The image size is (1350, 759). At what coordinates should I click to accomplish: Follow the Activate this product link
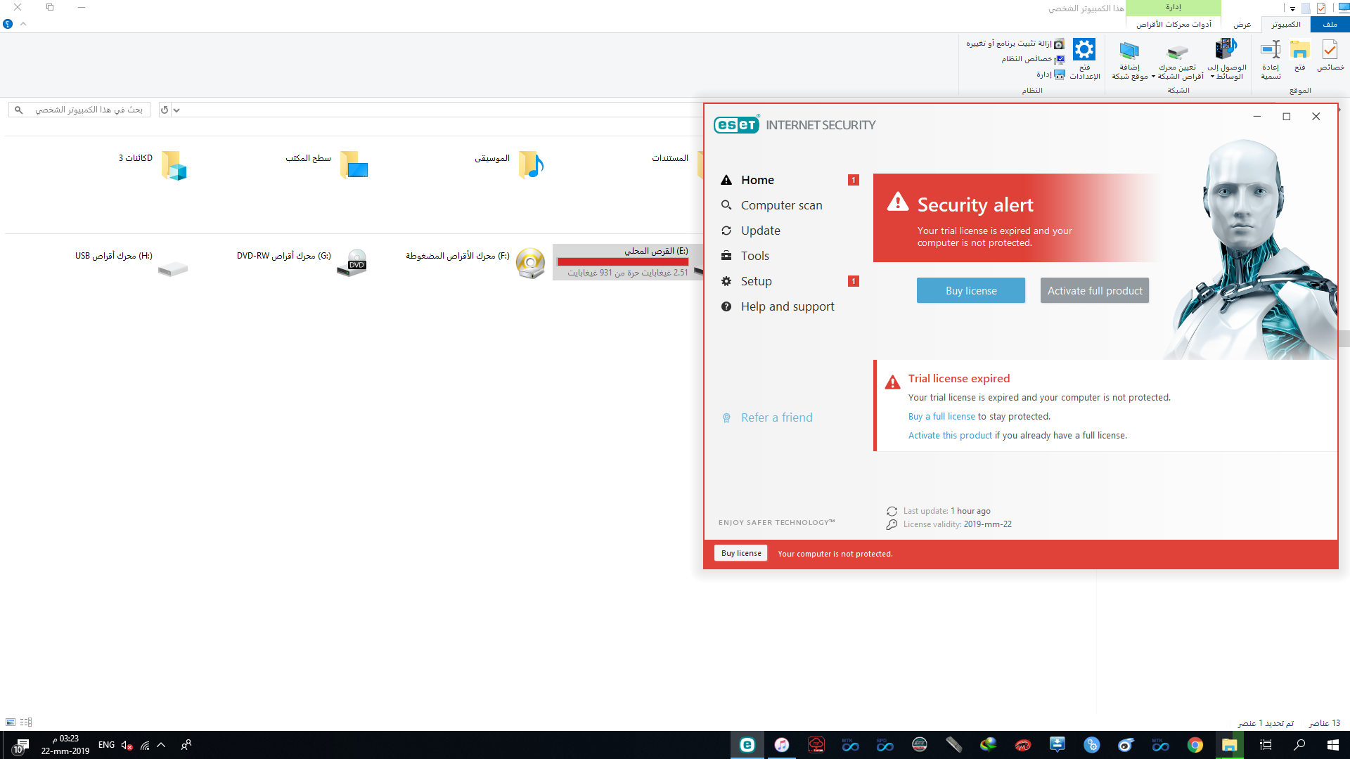point(950,436)
